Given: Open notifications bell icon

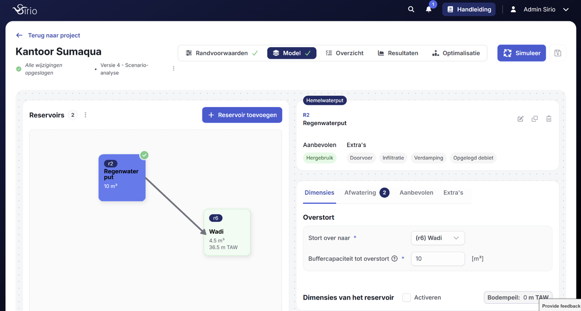Looking at the screenshot, I should [x=428, y=9].
